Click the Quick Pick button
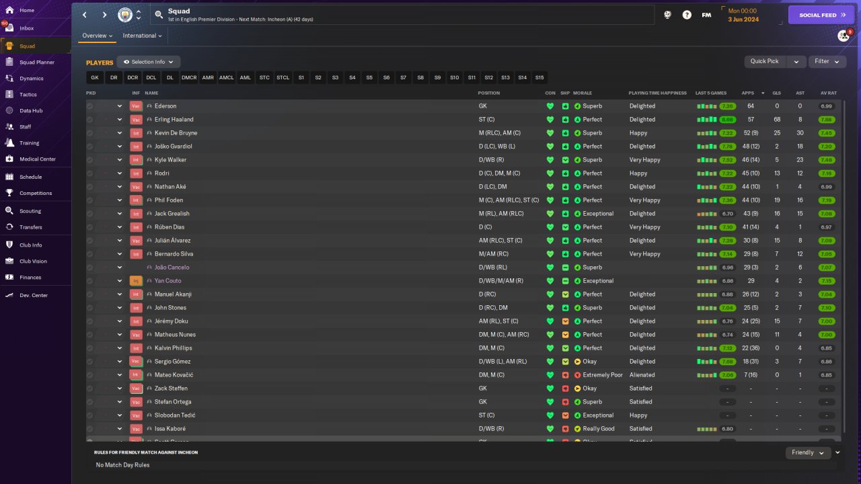 (x=765, y=61)
